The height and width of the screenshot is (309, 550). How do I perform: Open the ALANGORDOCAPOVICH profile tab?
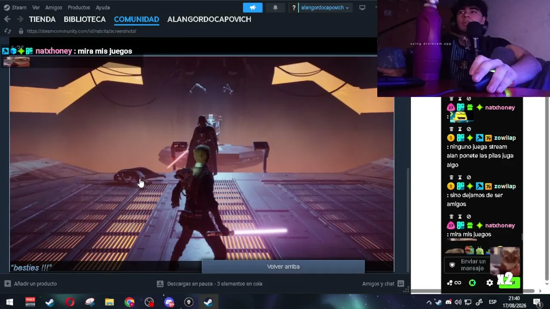click(x=209, y=19)
